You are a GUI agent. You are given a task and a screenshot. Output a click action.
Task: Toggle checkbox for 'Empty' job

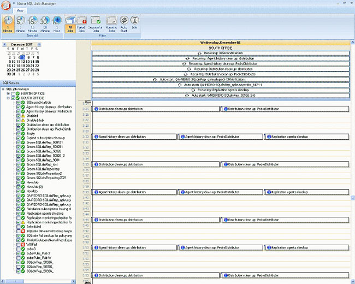click(x=19, y=134)
